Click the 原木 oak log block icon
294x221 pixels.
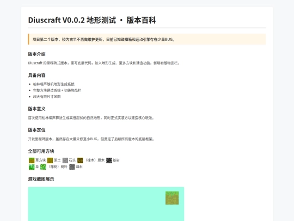tap(80, 160)
